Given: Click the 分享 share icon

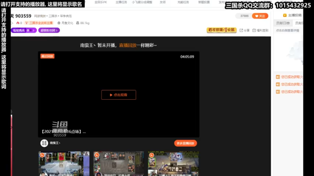Looking at the screenshot, I should (241, 31).
